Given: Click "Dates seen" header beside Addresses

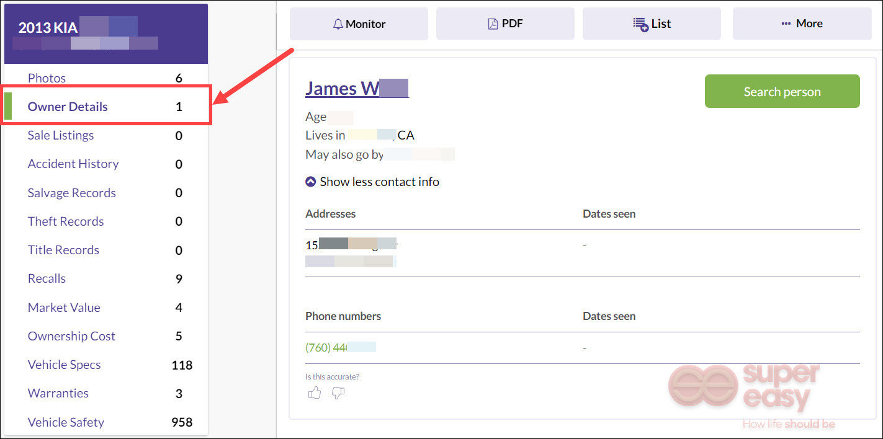Looking at the screenshot, I should click(x=609, y=214).
